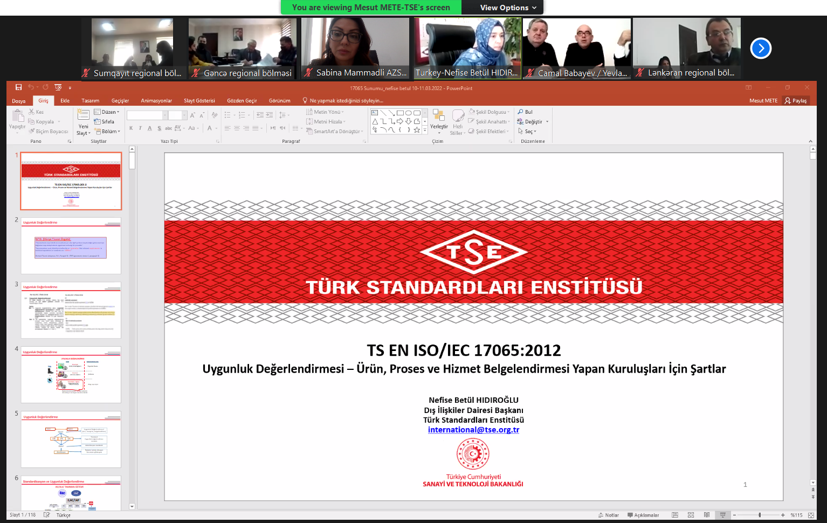Click the Paylaş share button
This screenshot has height=523, width=827.
(796, 101)
